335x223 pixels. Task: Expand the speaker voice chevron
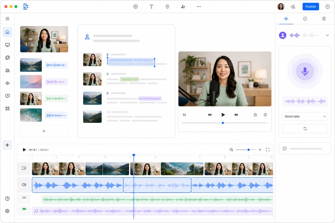coord(327,35)
